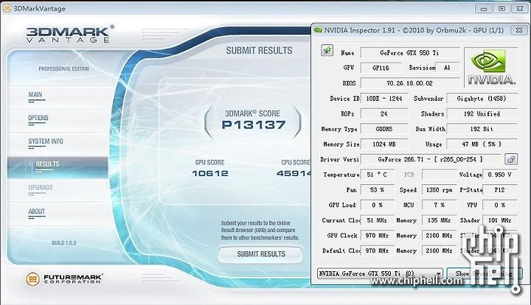Click the Bus Width value 192 Bit
531x305 pixels.
click(482, 129)
